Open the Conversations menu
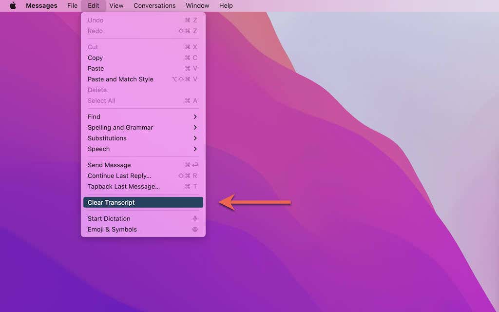This screenshot has height=312, width=499. (x=154, y=6)
